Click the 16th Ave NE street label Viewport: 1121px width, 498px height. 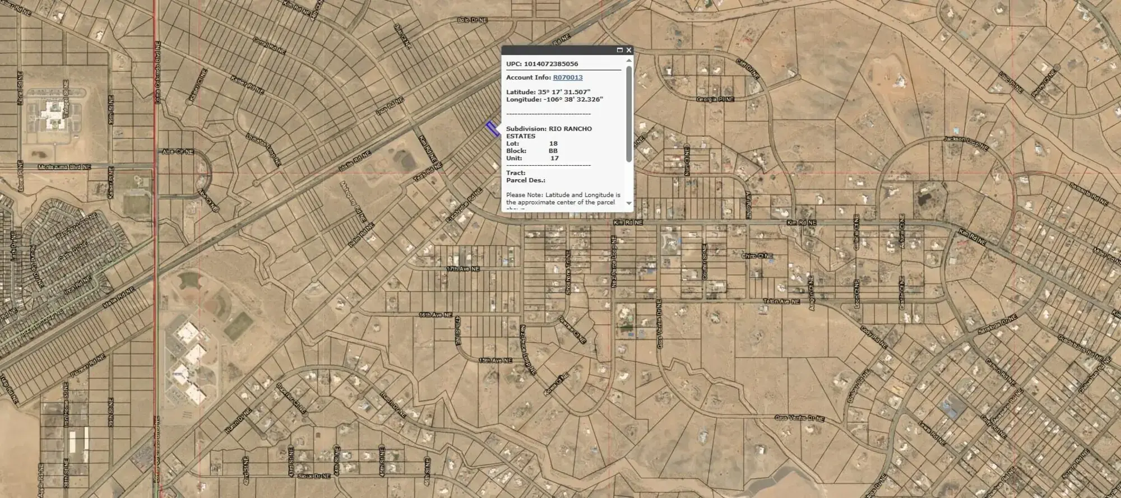click(x=435, y=315)
